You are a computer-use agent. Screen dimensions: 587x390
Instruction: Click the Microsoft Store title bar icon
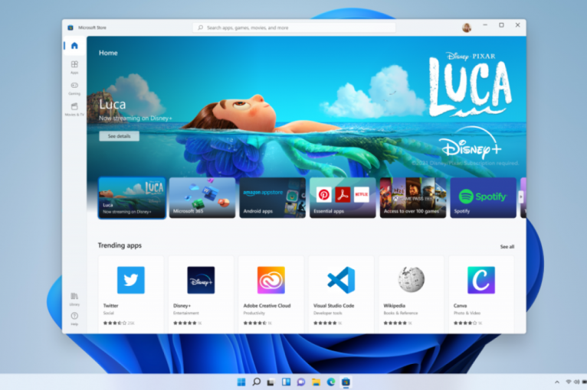[71, 28]
